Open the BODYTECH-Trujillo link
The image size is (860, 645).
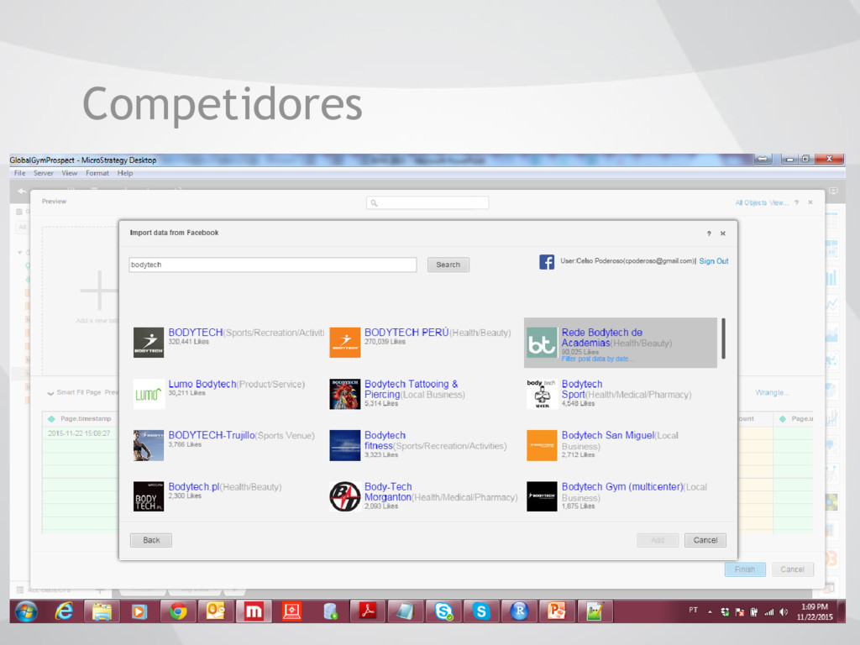point(211,435)
